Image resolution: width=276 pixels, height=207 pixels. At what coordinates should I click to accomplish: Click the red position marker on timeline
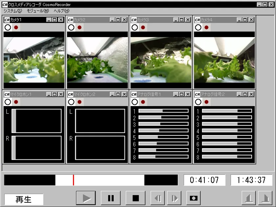click(73, 180)
